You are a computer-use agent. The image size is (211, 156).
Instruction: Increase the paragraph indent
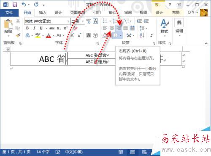(146, 21)
